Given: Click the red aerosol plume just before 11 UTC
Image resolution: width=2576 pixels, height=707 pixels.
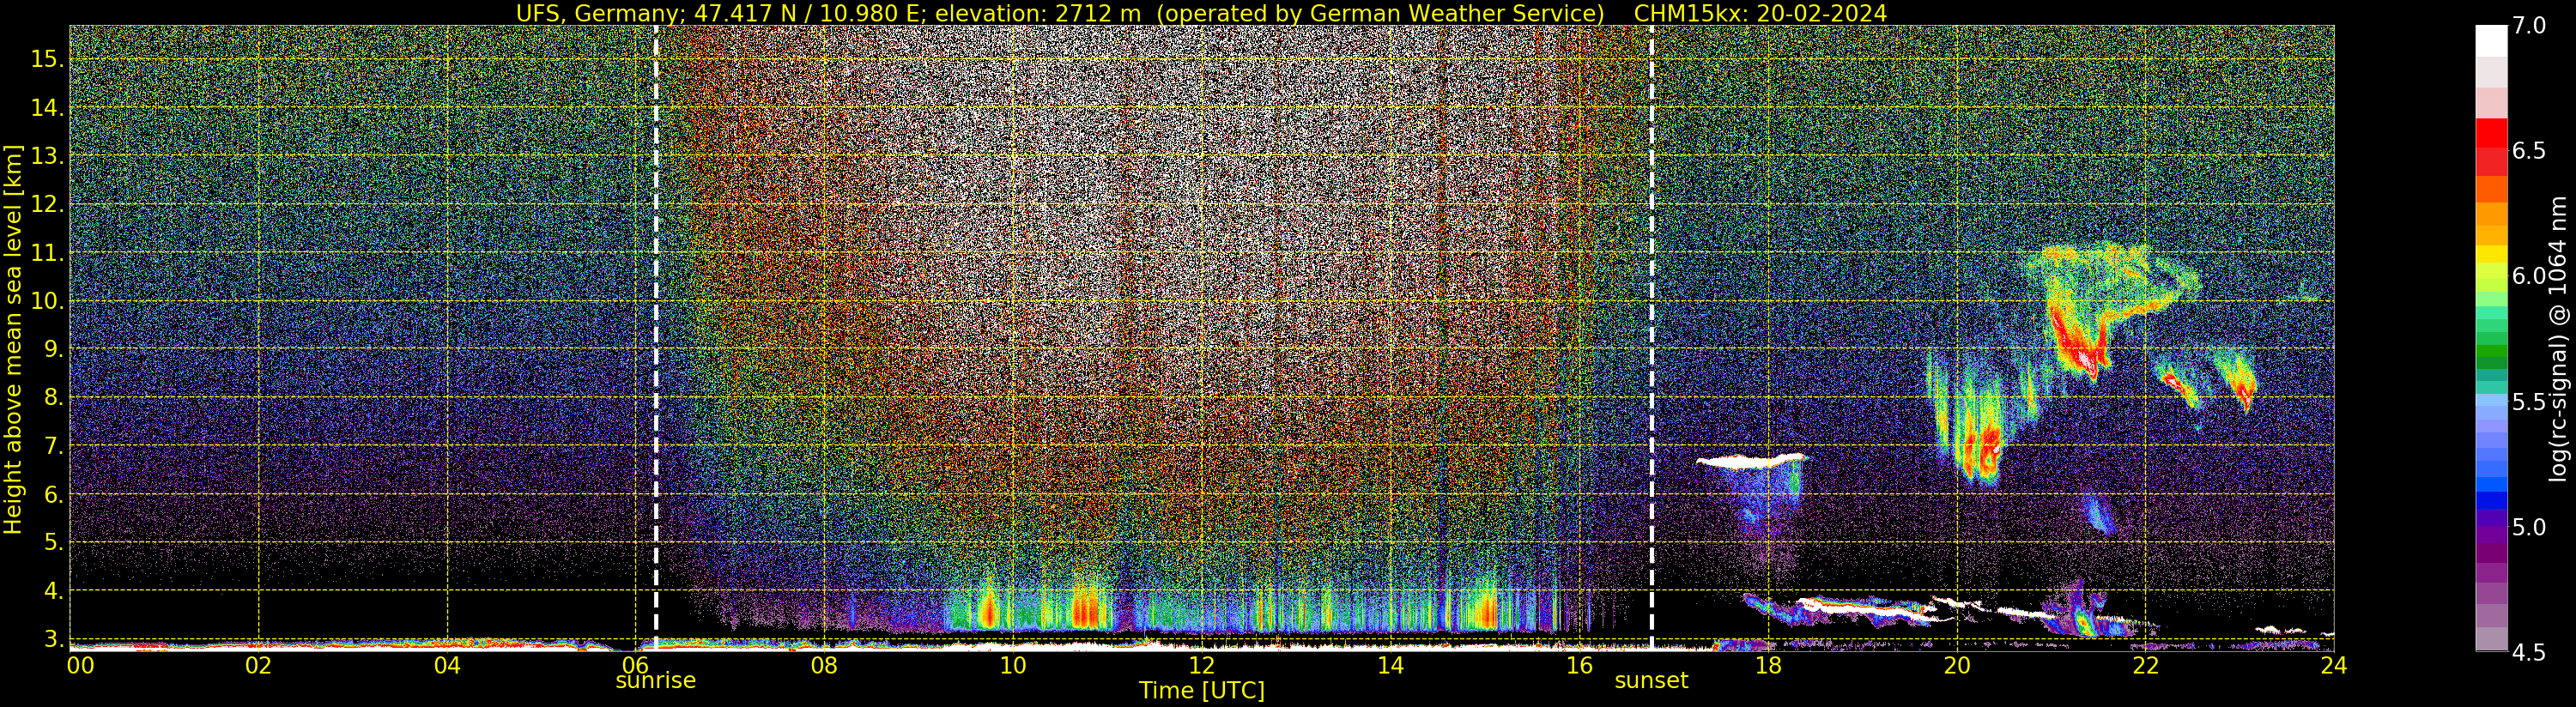Looking at the screenshot, I should pos(1085,607).
